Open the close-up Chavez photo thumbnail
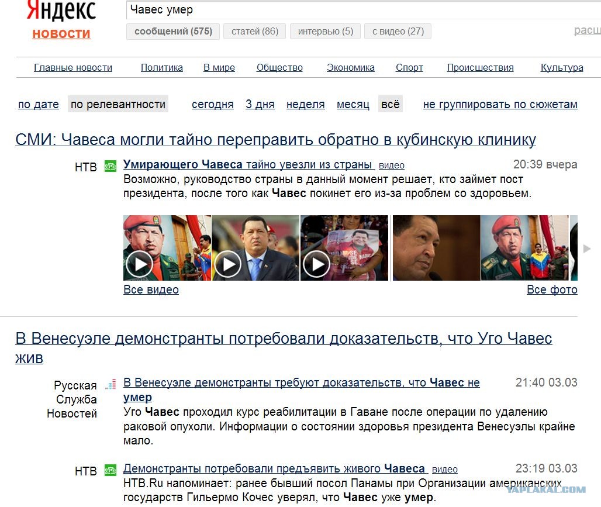The height and width of the screenshot is (507, 601). [x=437, y=248]
